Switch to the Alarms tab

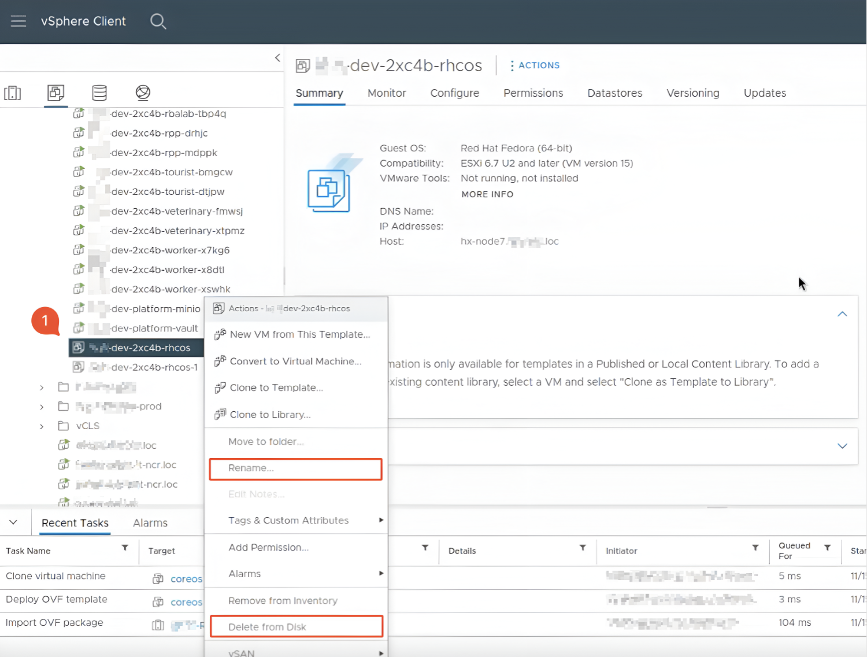(150, 523)
